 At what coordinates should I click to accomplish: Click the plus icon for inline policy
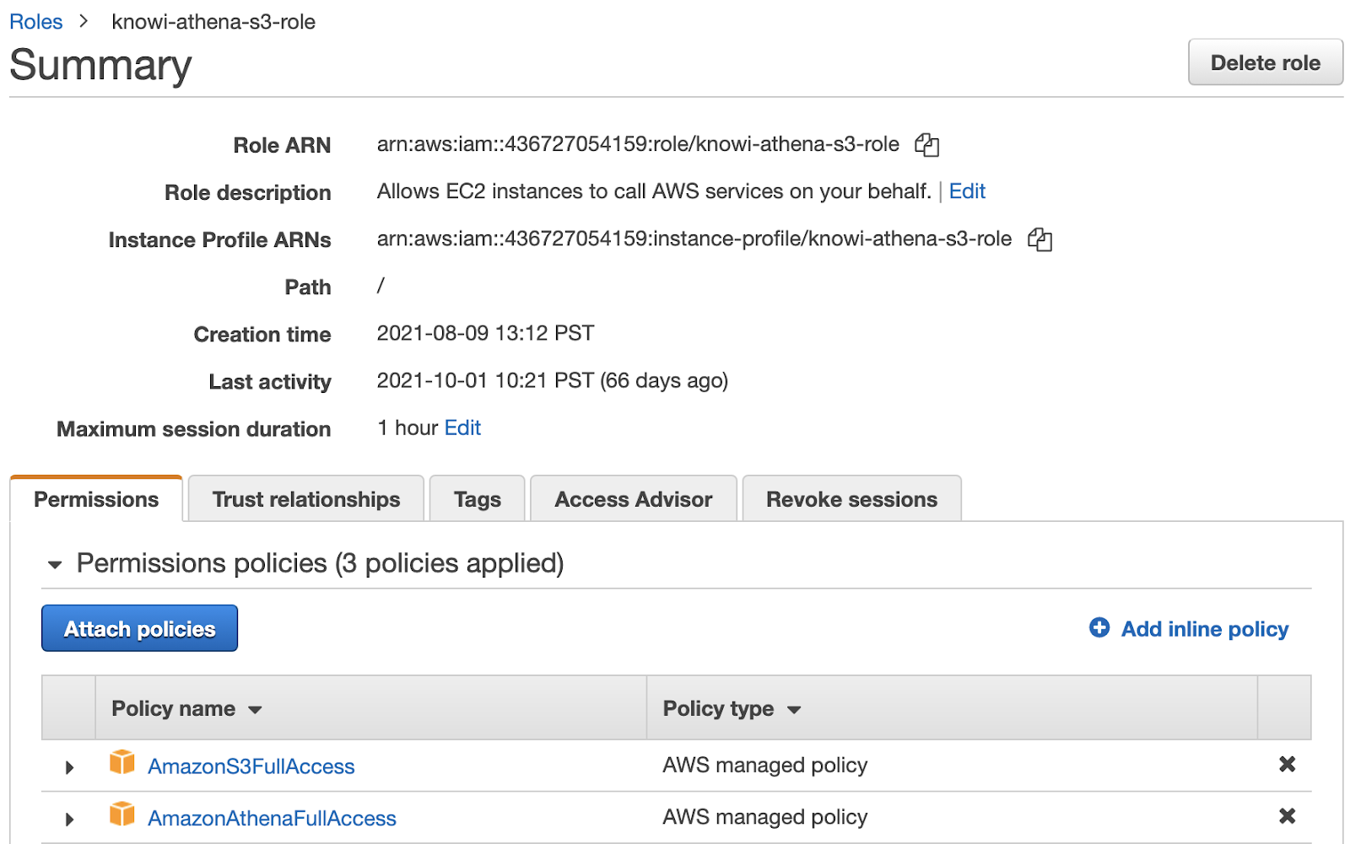[1099, 628]
